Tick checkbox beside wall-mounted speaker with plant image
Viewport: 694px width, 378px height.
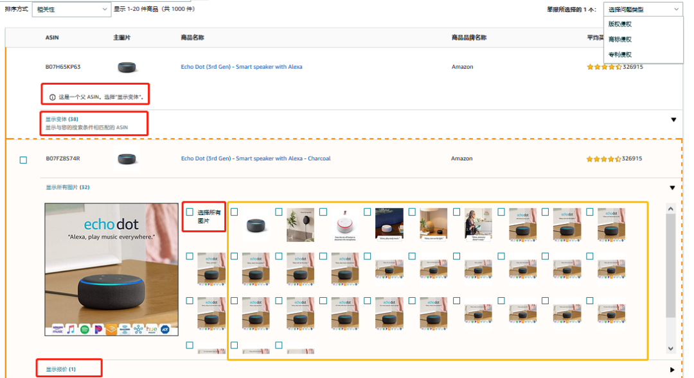tap(278, 212)
